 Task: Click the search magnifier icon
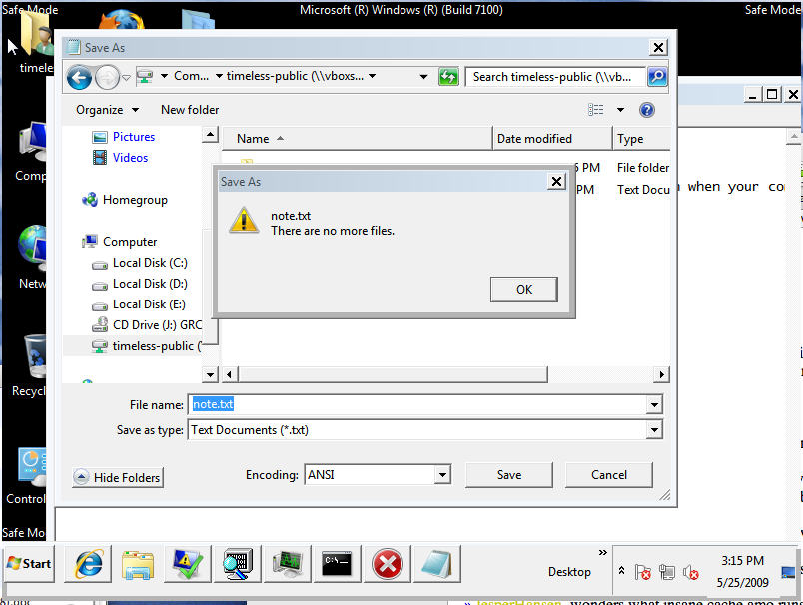point(657,77)
